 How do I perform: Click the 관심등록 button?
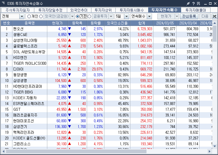coord(189,16)
